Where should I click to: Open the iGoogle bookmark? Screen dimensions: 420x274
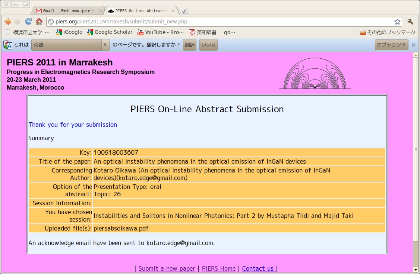(x=69, y=32)
